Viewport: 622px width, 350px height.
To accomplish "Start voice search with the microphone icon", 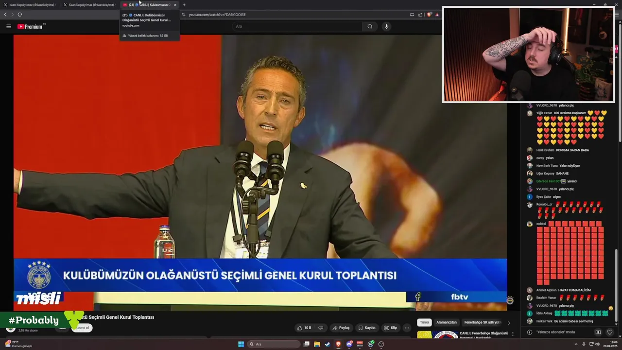I will (x=386, y=26).
